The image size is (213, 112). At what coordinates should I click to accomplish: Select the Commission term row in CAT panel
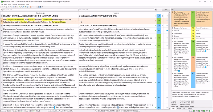click(192, 34)
